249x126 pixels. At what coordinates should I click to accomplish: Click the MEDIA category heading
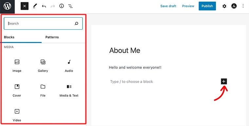pos(9,47)
